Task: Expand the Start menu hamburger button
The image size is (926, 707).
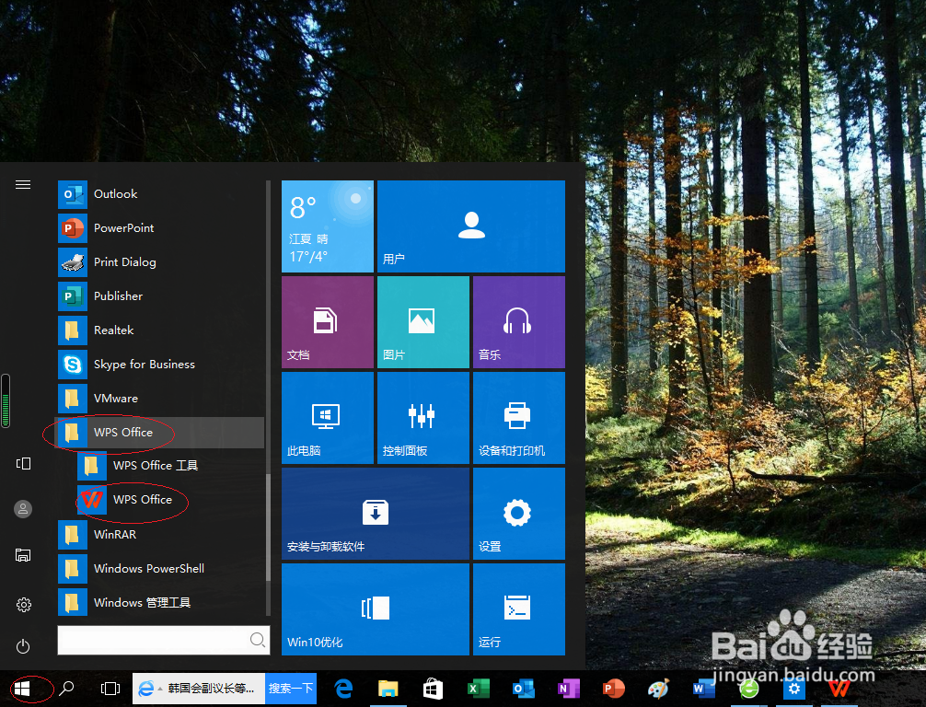Action: pyautogui.click(x=23, y=185)
